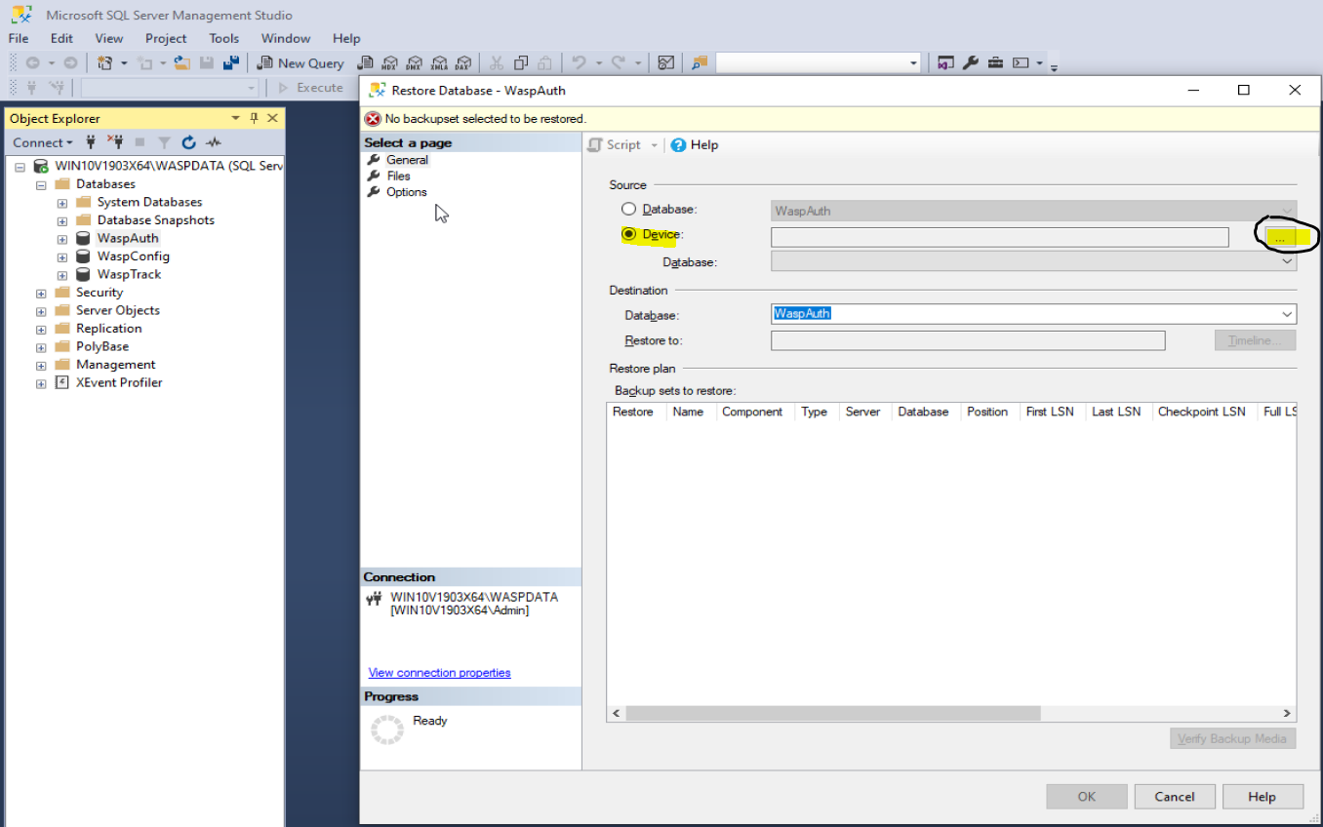Screen dimensions: 1323x827
Task: Click the MDX query icon
Action: pos(390,63)
